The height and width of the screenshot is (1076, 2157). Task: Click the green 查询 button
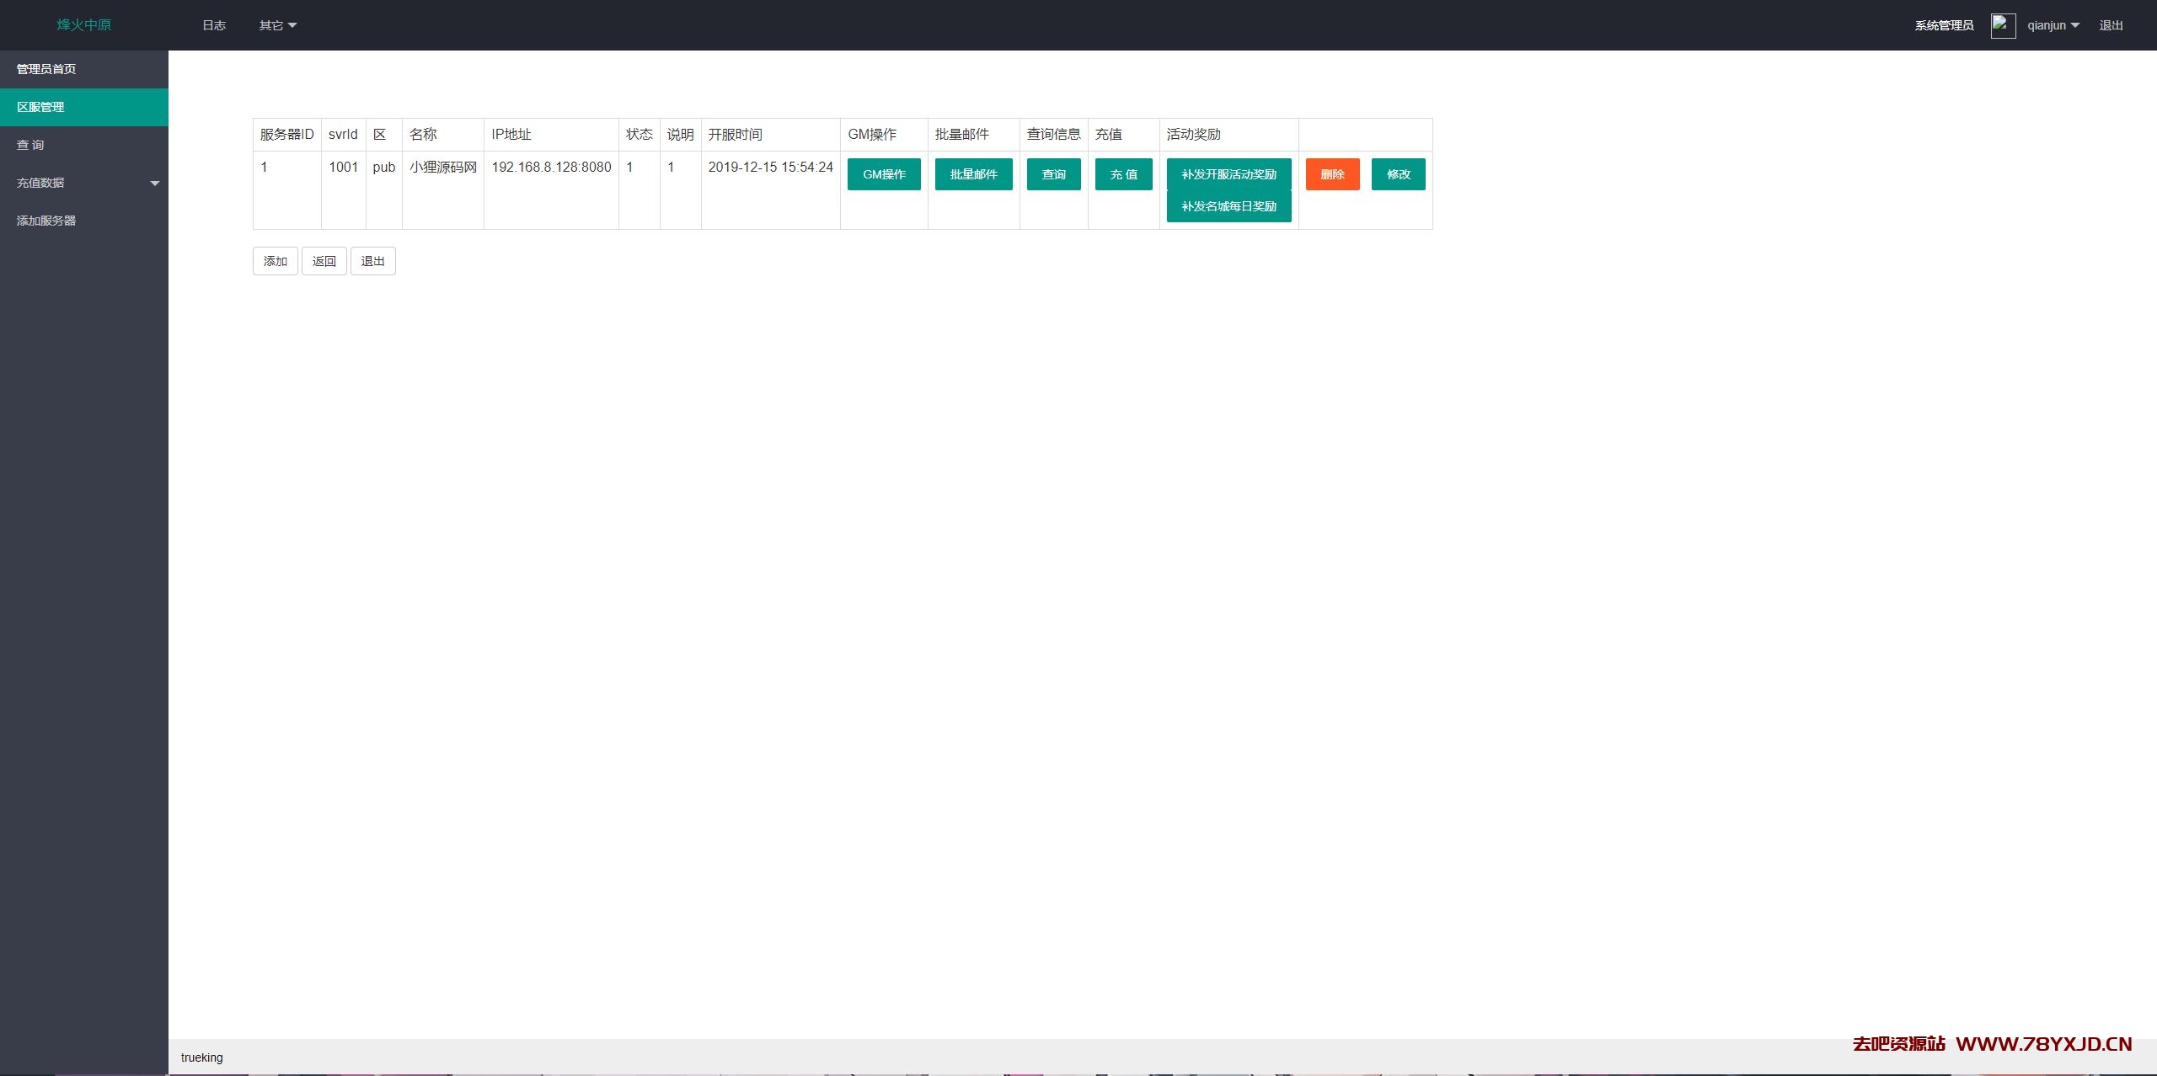(x=1053, y=174)
